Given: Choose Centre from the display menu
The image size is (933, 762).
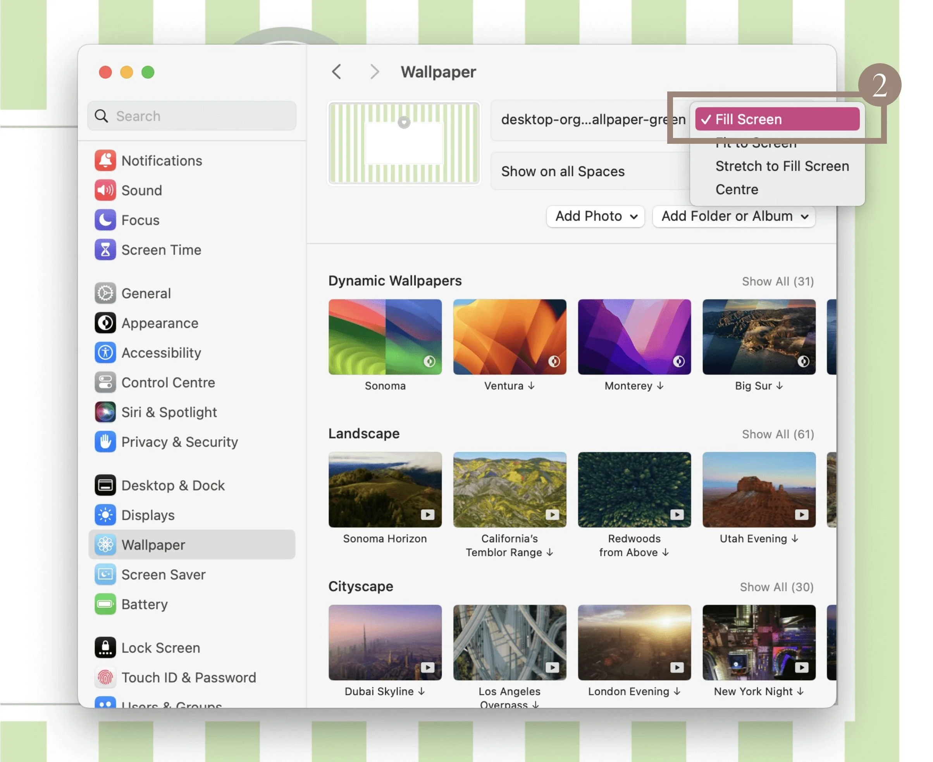Looking at the screenshot, I should [737, 190].
